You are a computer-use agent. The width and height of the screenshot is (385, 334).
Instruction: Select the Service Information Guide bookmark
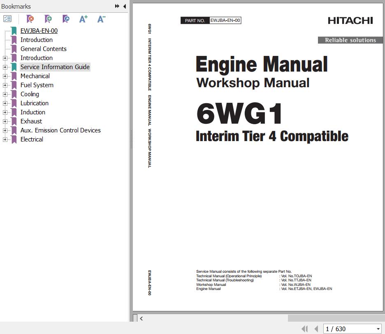pos(55,67)
